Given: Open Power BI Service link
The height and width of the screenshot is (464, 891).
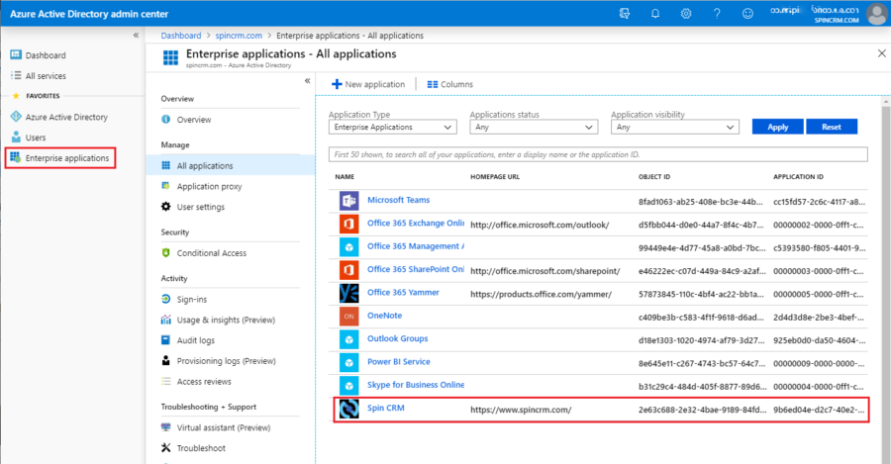Looking at the screenshot, I should [x=398, y=362].
